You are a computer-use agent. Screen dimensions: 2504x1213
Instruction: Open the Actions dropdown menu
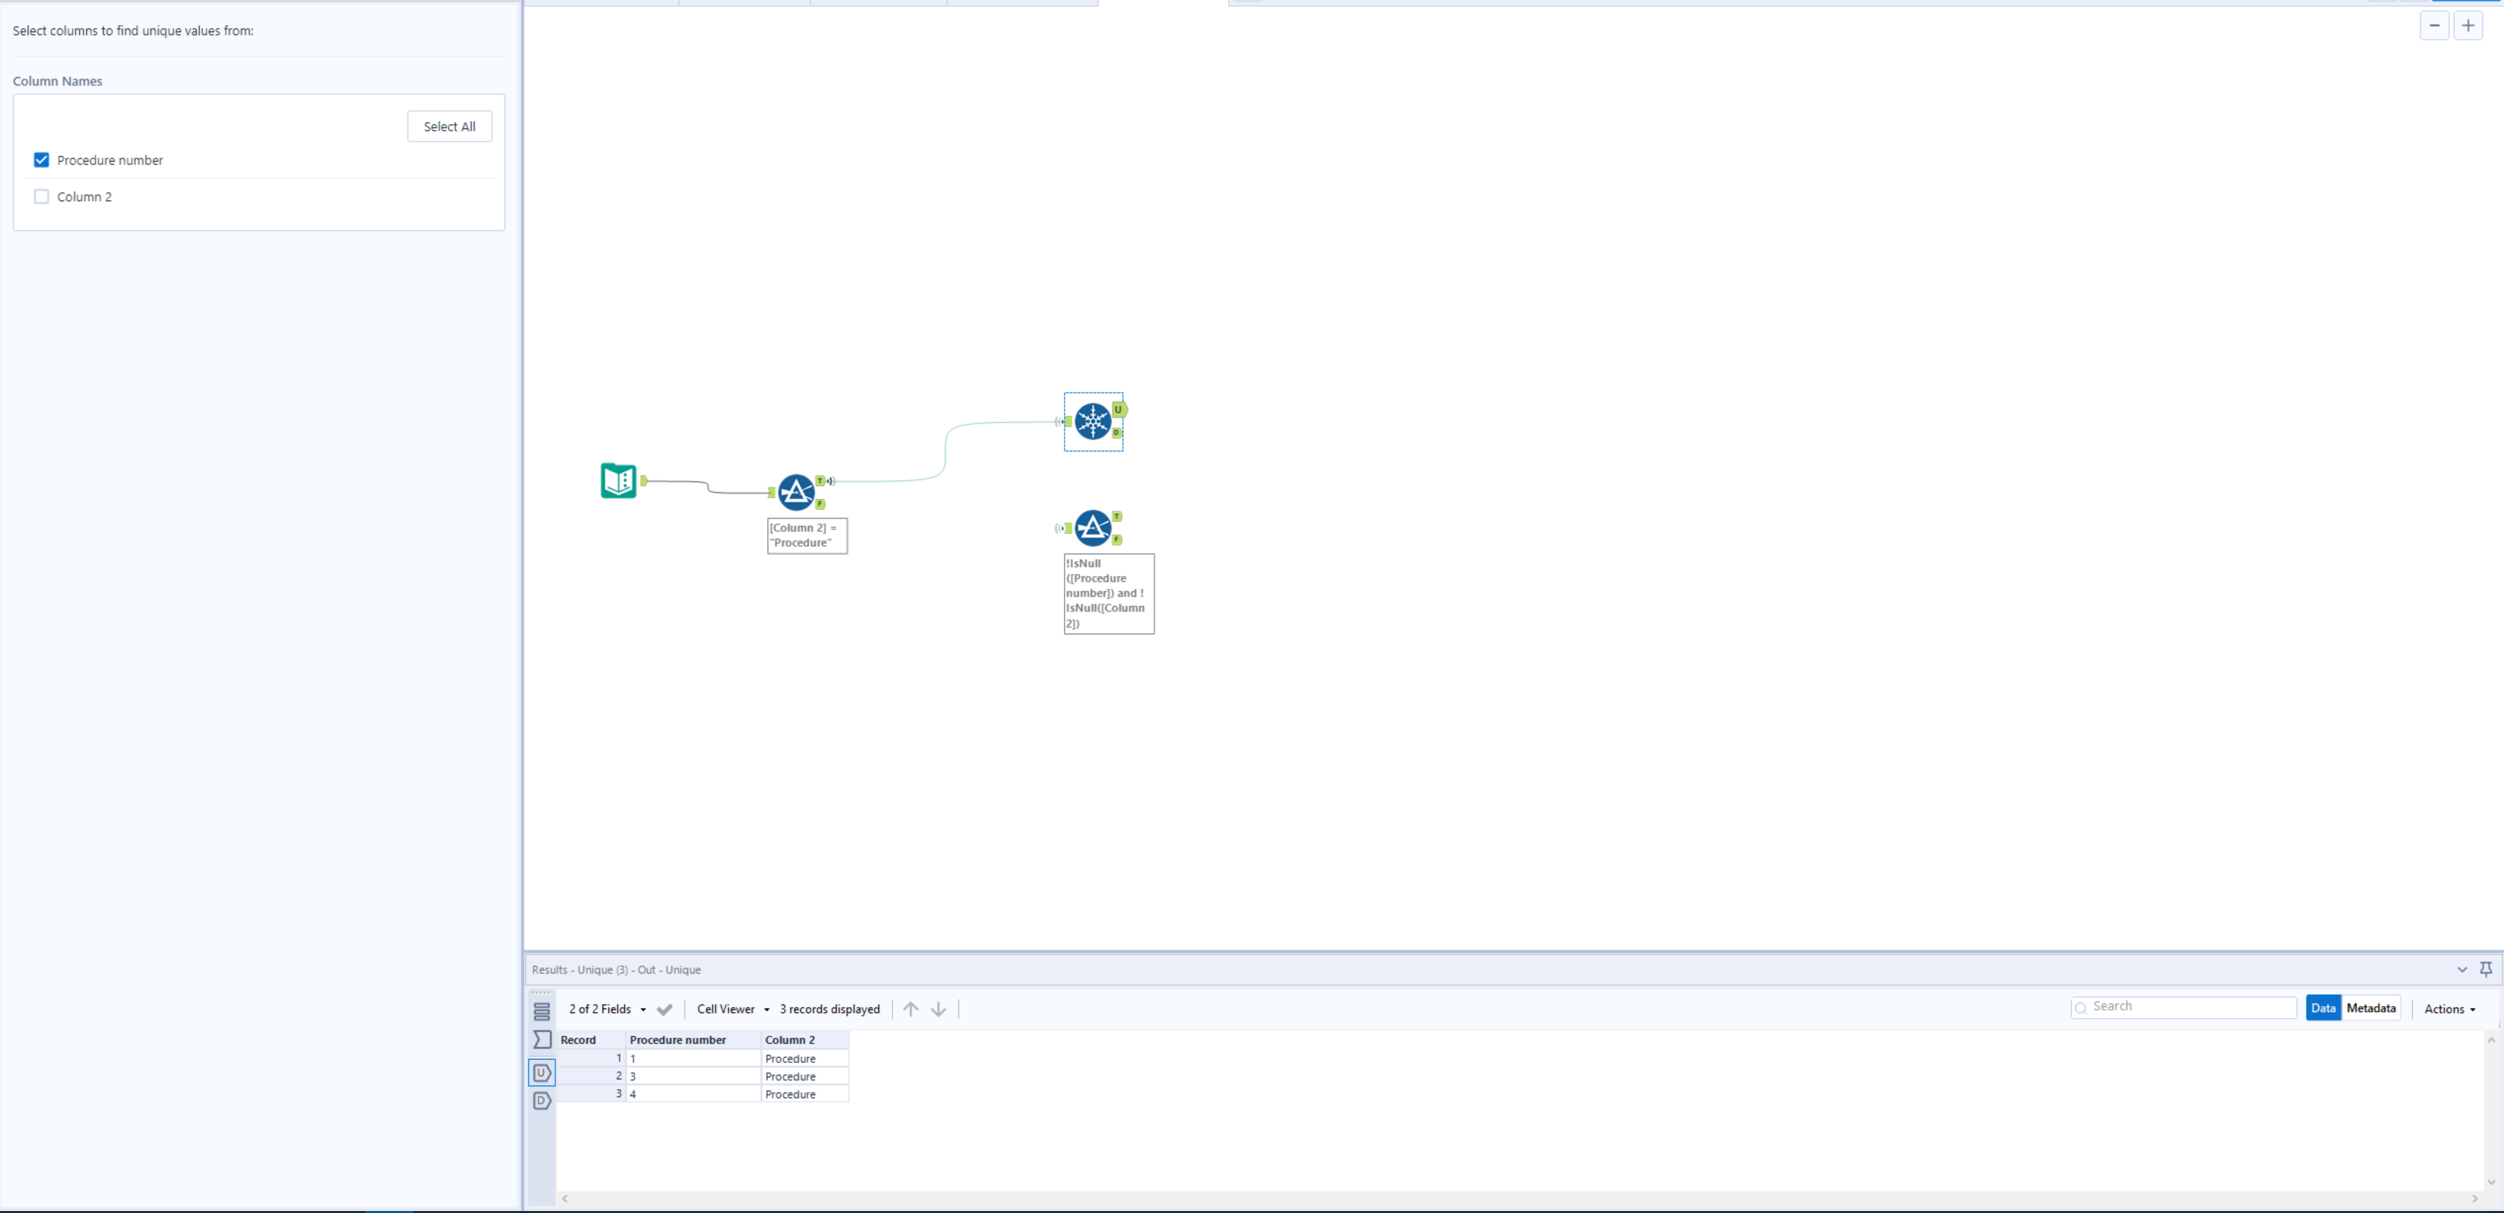pyautogui.click(x=2449, y=1009)
